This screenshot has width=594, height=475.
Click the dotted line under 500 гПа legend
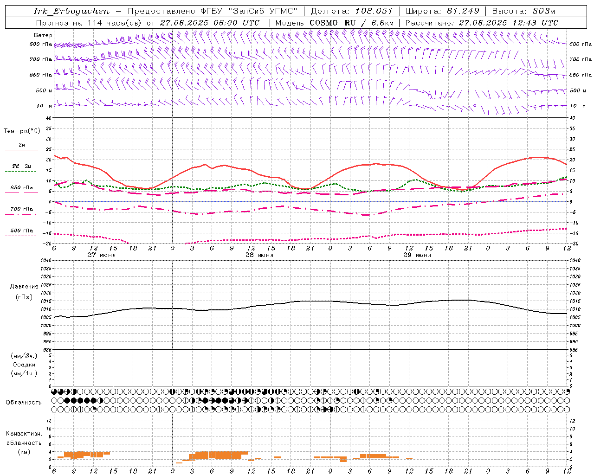click(x=21, y=236)
